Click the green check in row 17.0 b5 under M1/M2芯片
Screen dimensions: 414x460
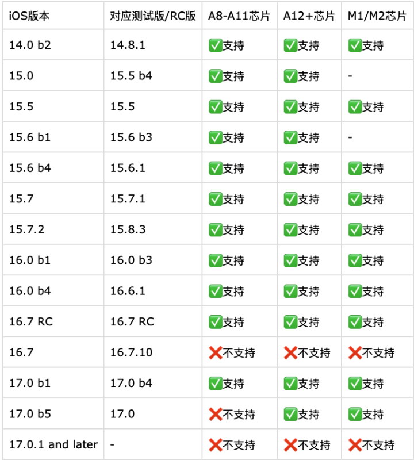(x=355, y=414)
